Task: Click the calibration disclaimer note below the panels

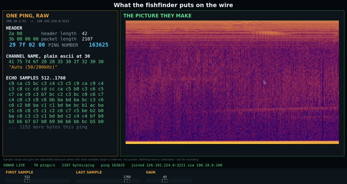Action: (101, 159)
